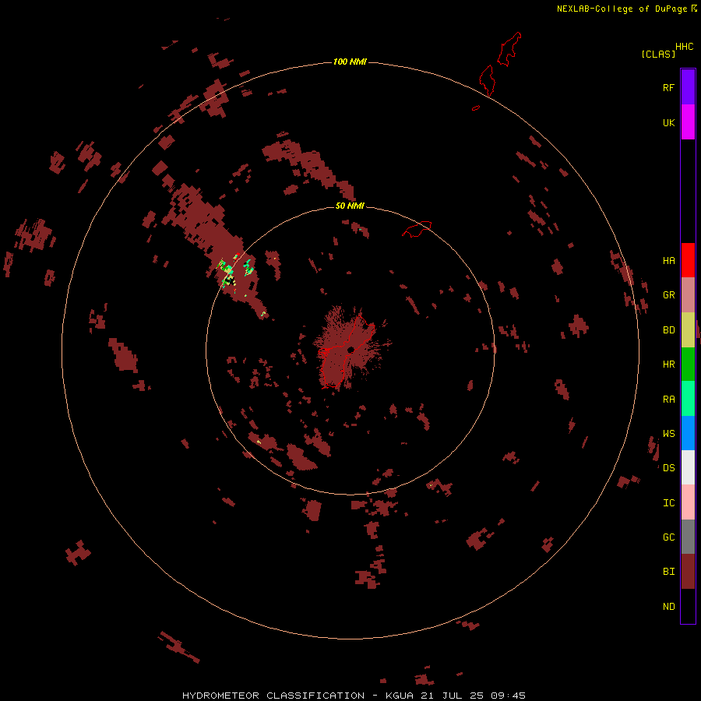Click the BD legend label
Viewport: 701px width, 701px height.
click(x=668, y=330)
